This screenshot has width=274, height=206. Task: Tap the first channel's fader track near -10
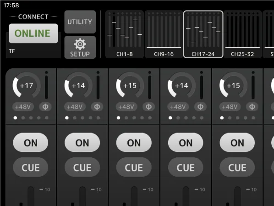31,196
